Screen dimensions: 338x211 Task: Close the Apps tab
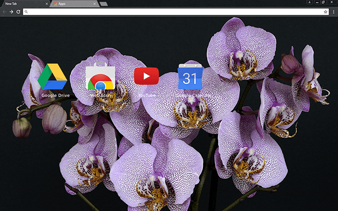[95, 4]
